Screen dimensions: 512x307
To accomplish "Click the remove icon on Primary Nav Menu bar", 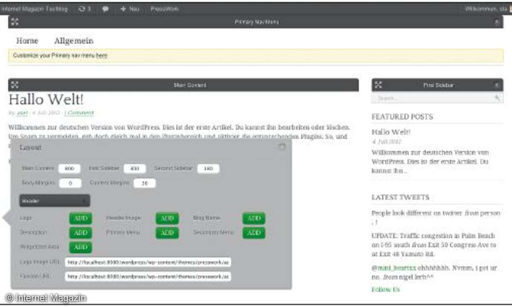I will [497, 22].
